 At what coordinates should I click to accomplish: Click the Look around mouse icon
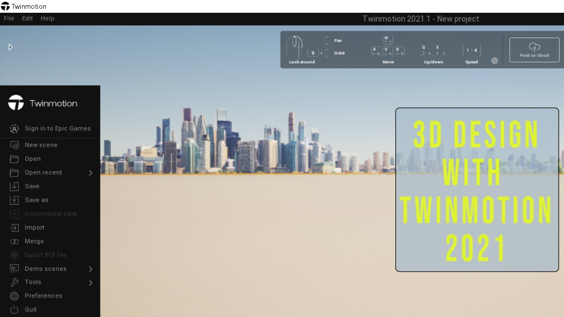point(294,47)
